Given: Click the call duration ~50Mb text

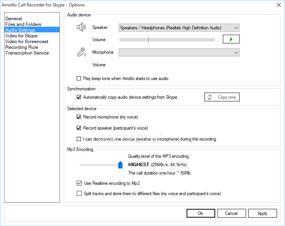Looking at the screenshot, I should coord(159,173).
